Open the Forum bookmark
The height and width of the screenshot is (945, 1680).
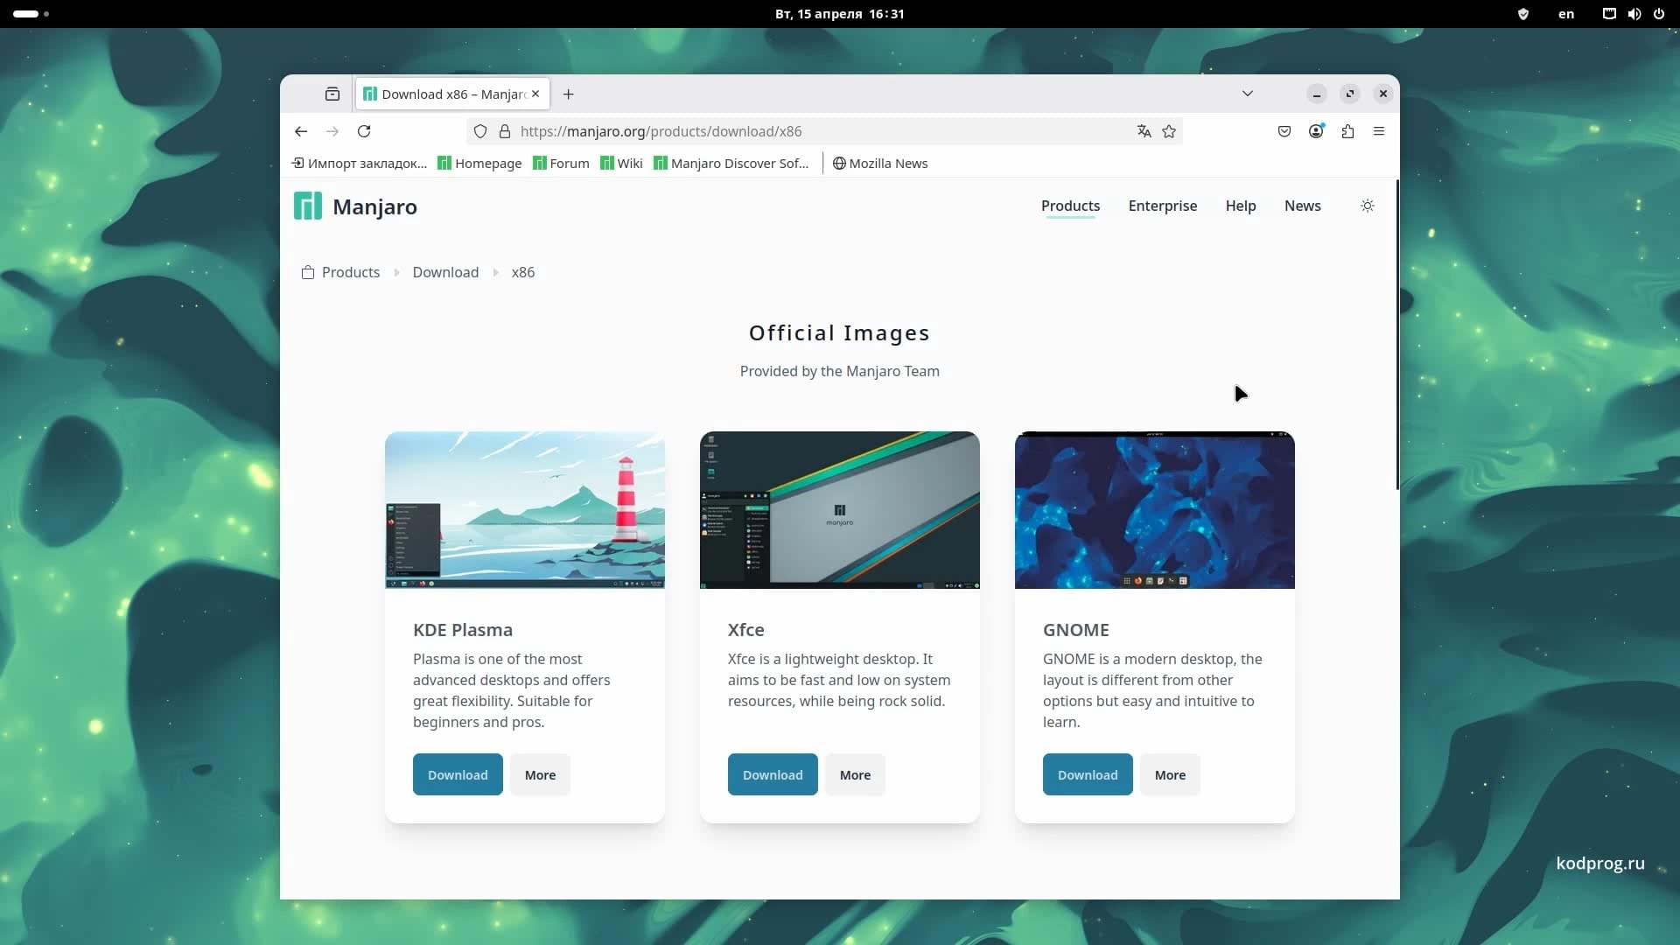coord(561,164)
